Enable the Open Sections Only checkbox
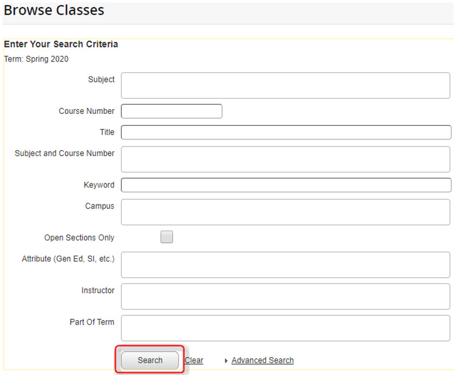456x375 pixels. click(167, 237)
